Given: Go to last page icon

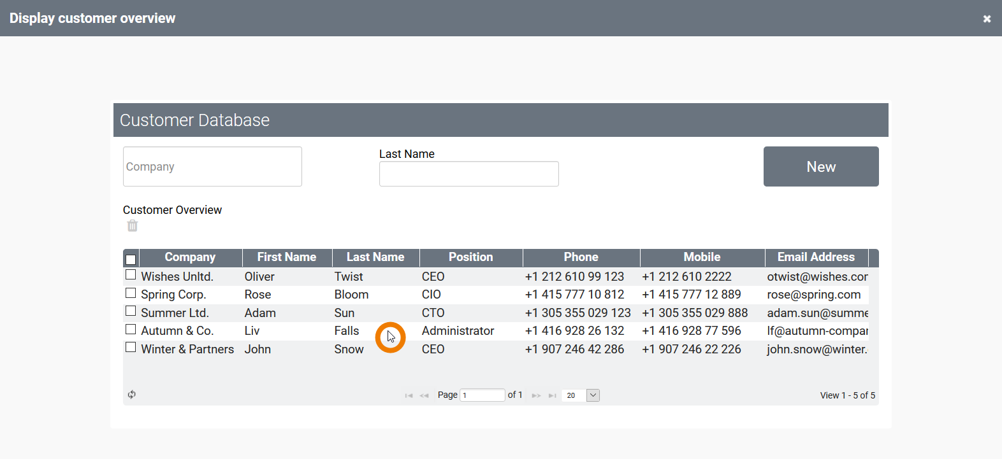Looking at the screenshot, I should coord(553,395).
